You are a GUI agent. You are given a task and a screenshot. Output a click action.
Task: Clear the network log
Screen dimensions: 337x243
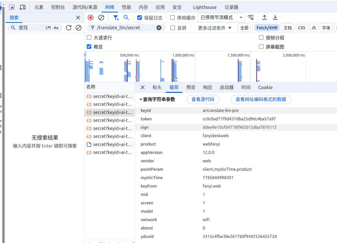101,18
